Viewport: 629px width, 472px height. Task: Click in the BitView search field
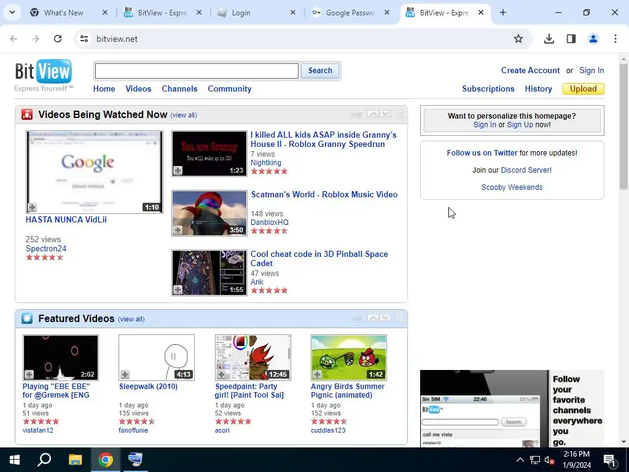point(197,71)
